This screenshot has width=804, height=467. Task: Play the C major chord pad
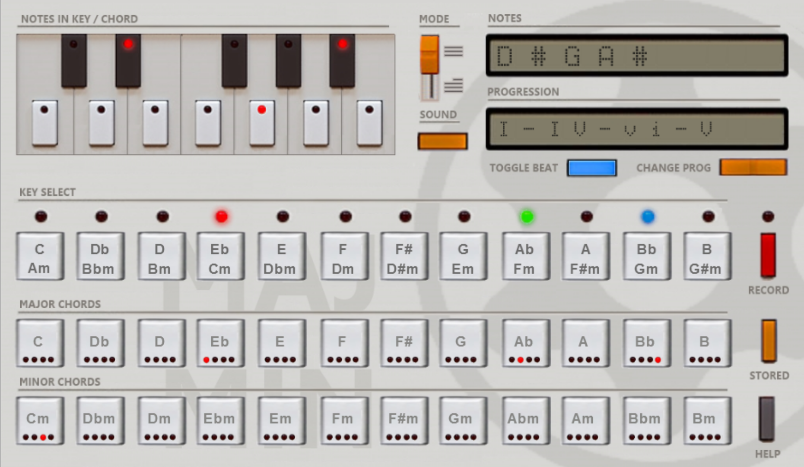click(40, 343)
